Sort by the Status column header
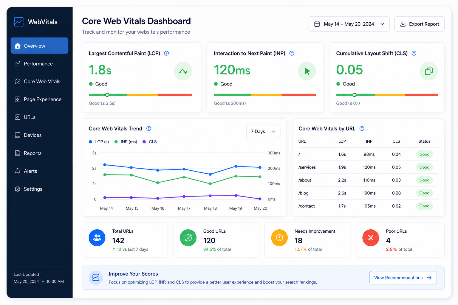458x305 pixels. [x=424, y=141]
